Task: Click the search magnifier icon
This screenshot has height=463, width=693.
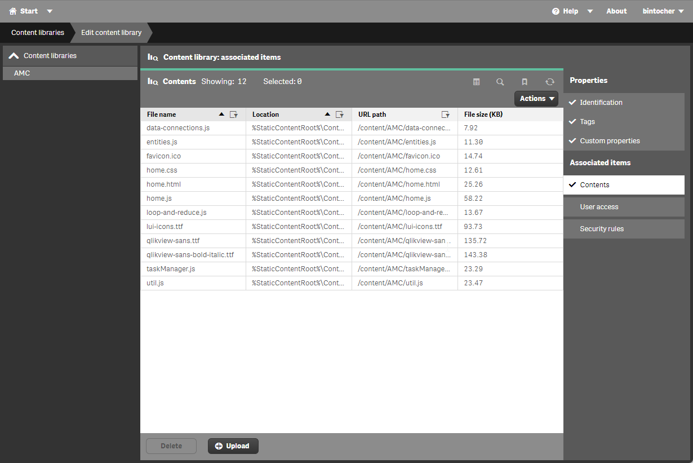Action: [500, 82]
